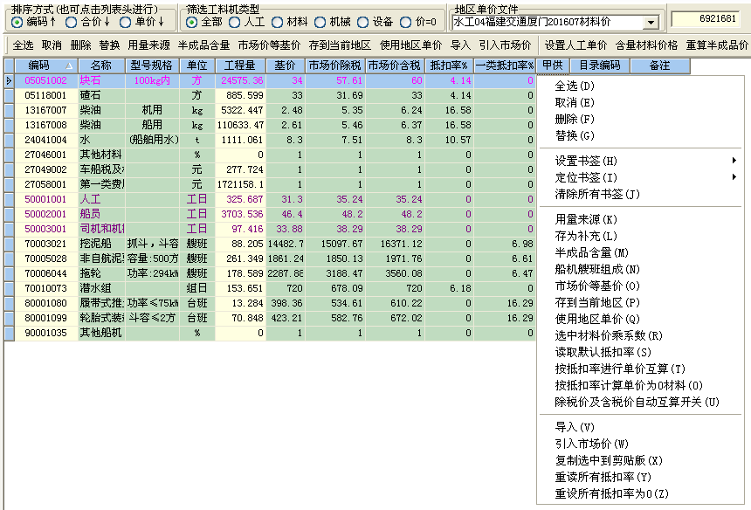Click the total value field showing 6921681
The height and width of the screenshot is (510, 751).
click(x=708, y=18)
